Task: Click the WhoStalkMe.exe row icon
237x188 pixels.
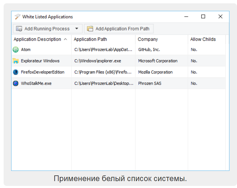Action: 16,83
